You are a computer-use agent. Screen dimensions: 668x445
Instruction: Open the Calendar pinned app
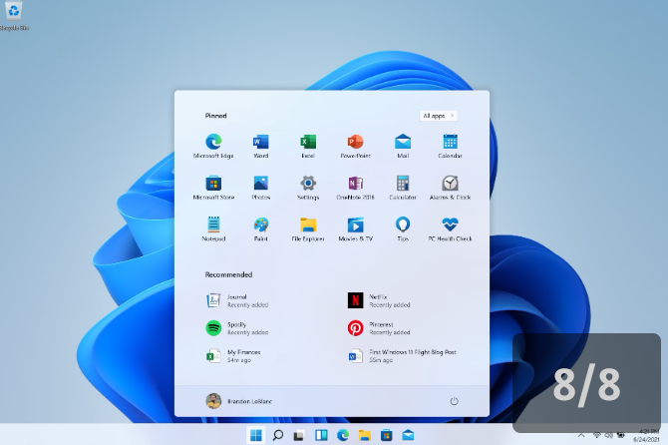(450, 143)
